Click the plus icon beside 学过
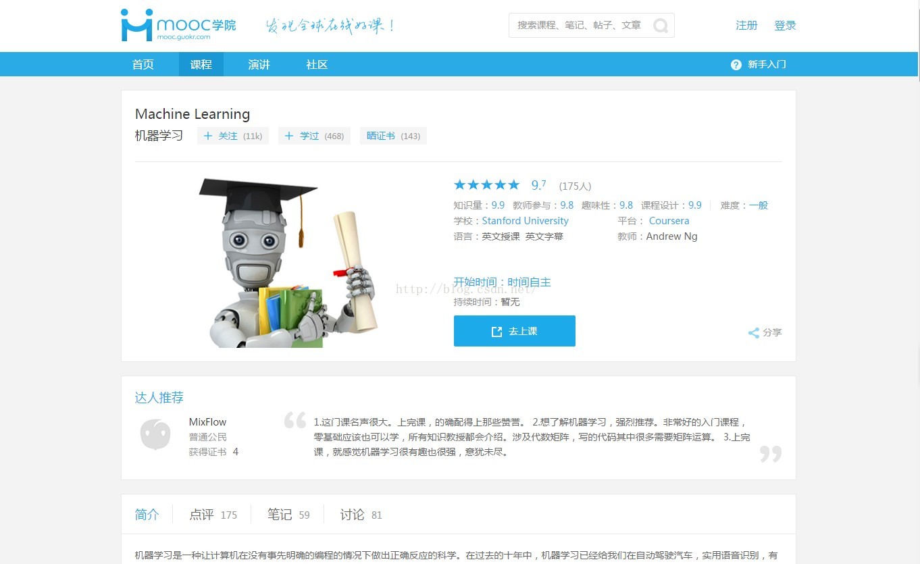The height and width of the screenshot is (564, 920). [289, 136]
